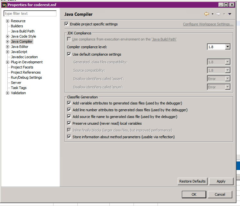Viewport: 240px width, 206px height.
Task: Select Project Facets page
Action: (x=22, y=67)
